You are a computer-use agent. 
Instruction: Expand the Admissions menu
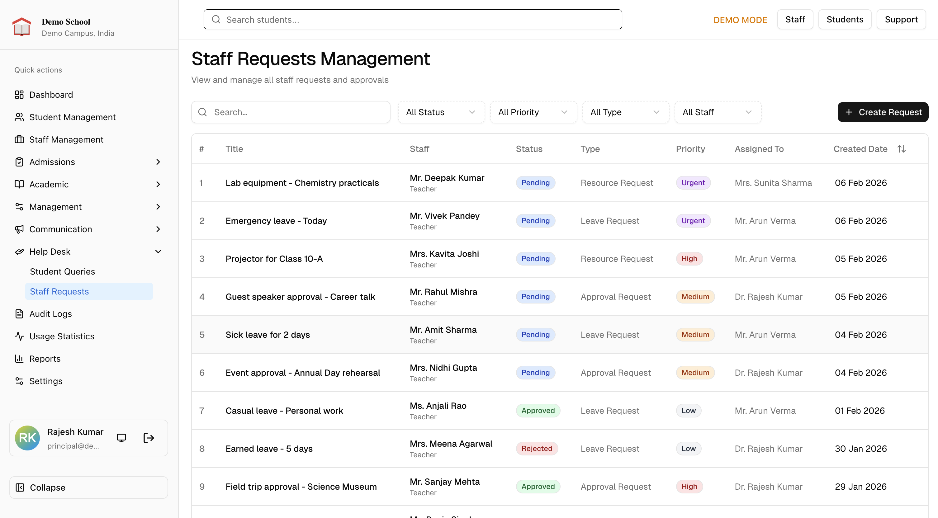point(158,162)
